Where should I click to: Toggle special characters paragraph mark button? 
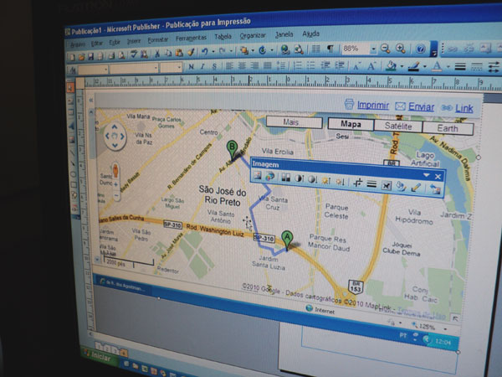pos(330,49)
